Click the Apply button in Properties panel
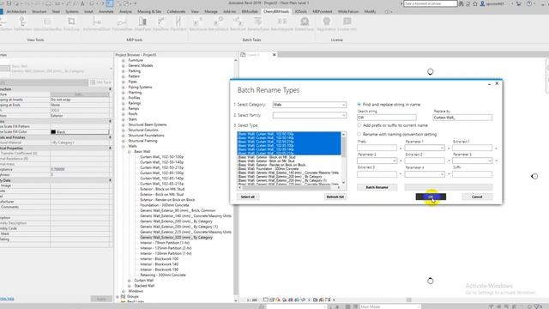The width and height of the screenshot is (549, 309). pos(101,299)
